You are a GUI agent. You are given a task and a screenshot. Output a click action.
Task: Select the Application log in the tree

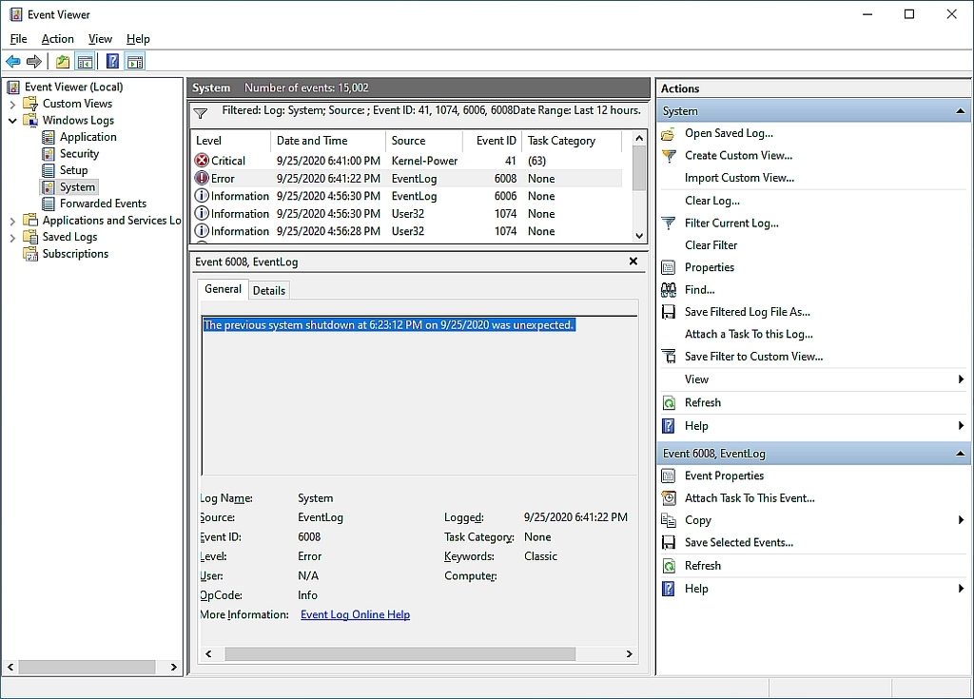click(88, 137)
